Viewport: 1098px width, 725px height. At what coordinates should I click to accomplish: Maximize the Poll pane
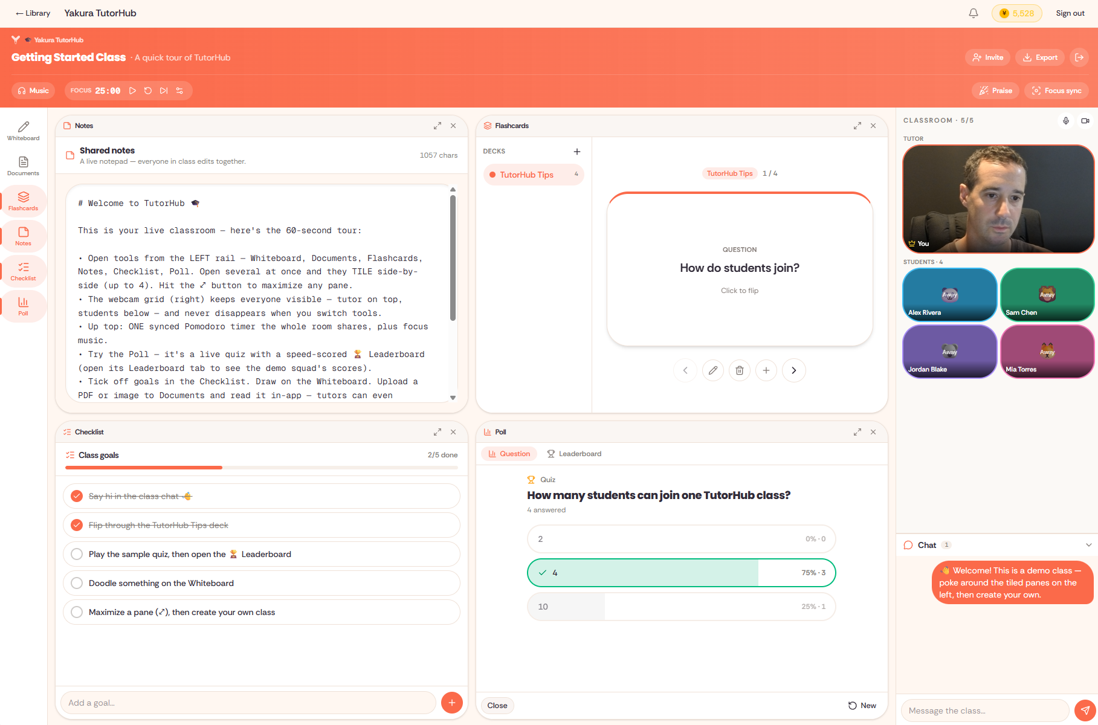click(857, 432)
